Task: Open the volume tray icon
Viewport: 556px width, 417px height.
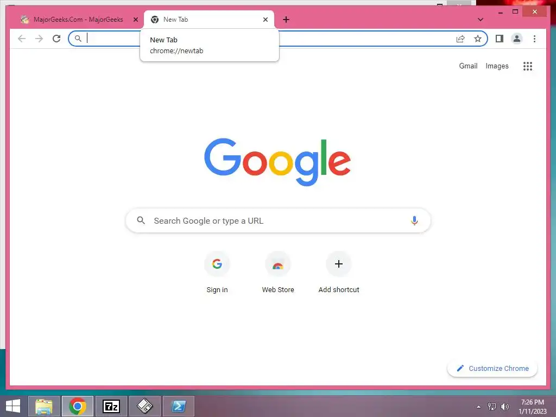Action: tap(504, 407)
